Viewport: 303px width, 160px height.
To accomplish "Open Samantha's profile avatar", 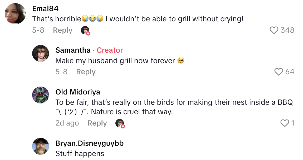I will coord(41,53).
